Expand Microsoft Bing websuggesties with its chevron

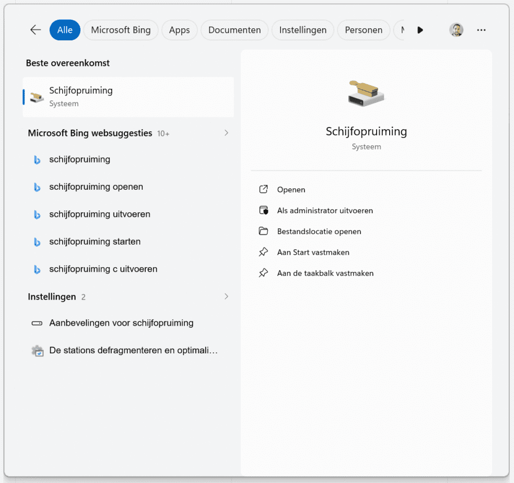226,133
